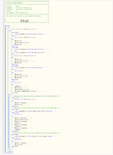Click the Motion Kitchen title comment on line 2
The width and height of the screenshot is (113, 155).
(x=27, y=3)
